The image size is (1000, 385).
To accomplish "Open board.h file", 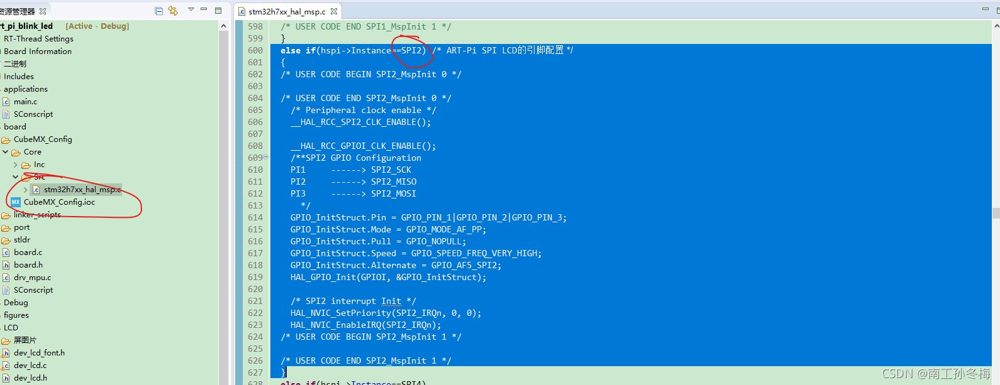I will click(28, 264).
